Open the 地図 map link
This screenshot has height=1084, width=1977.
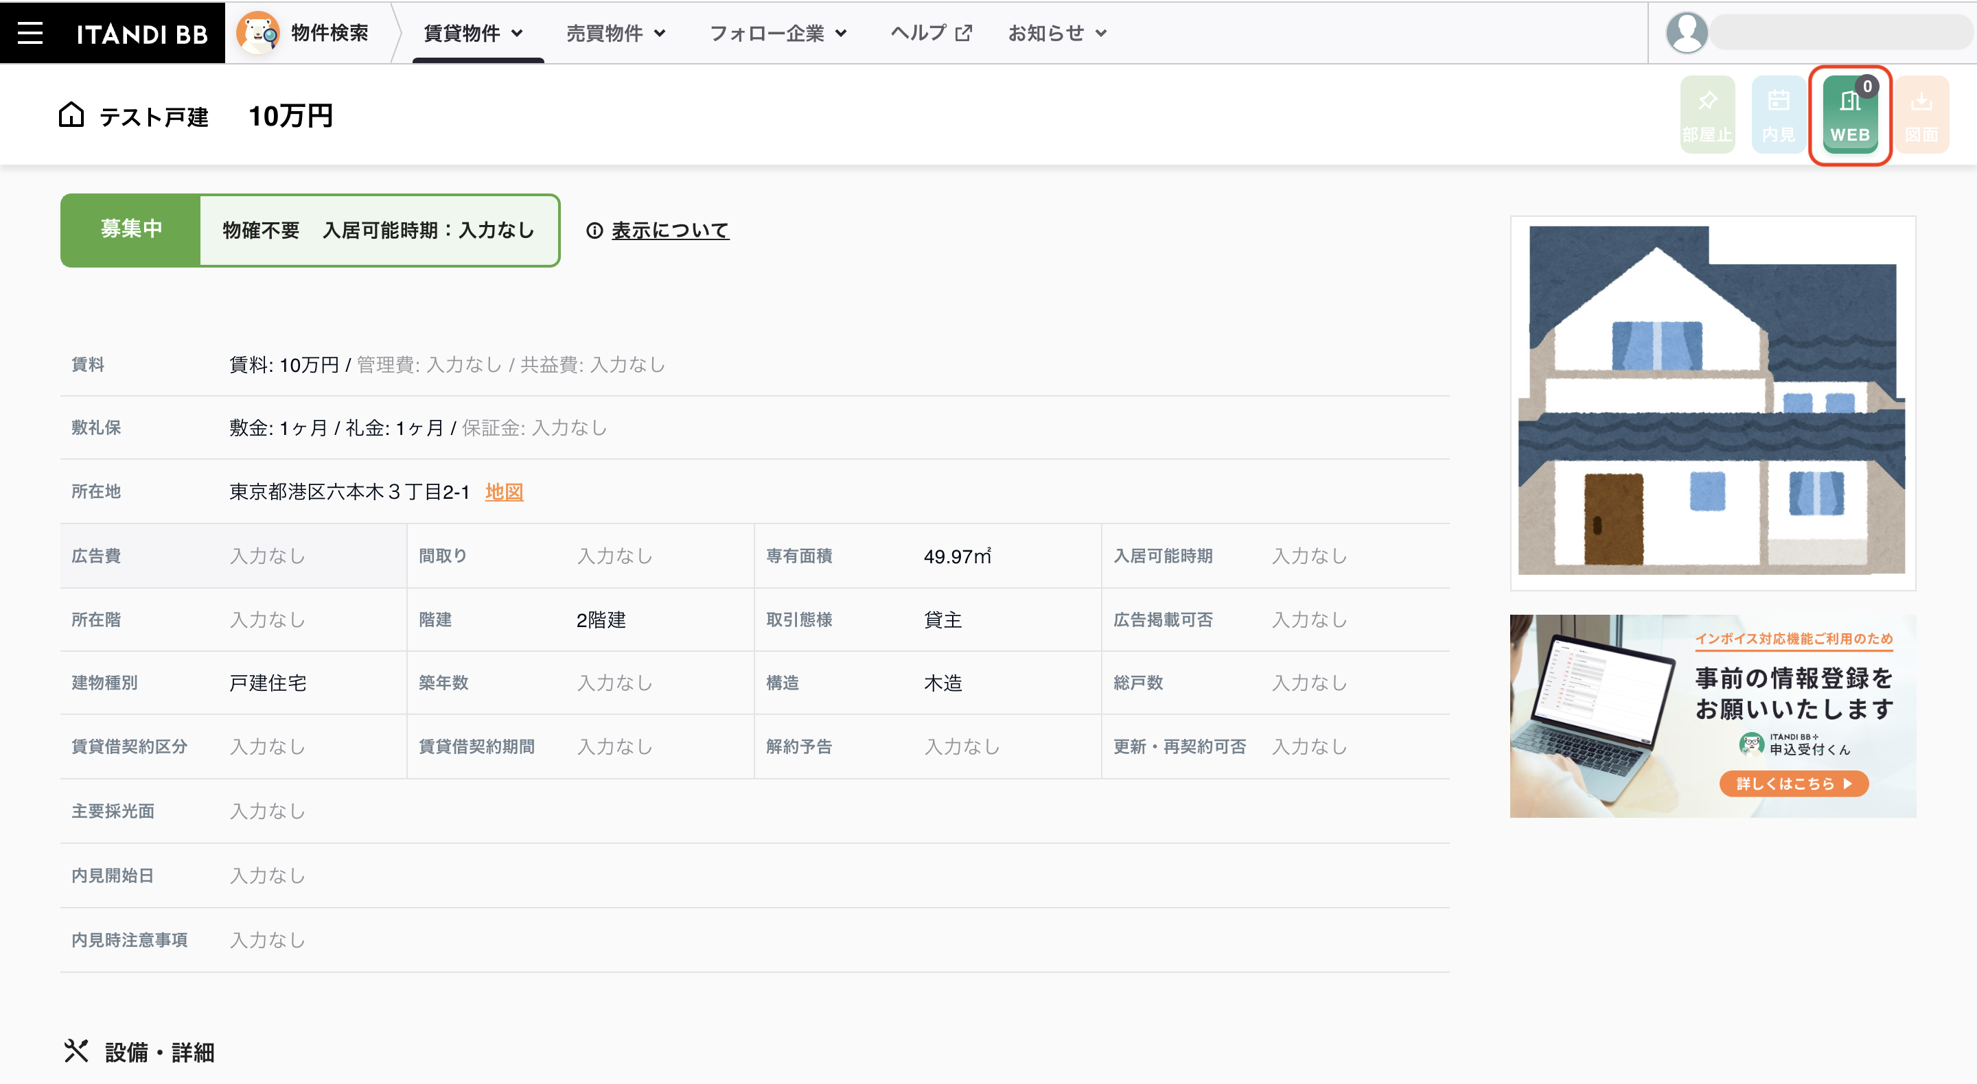[x=505, y=492]
